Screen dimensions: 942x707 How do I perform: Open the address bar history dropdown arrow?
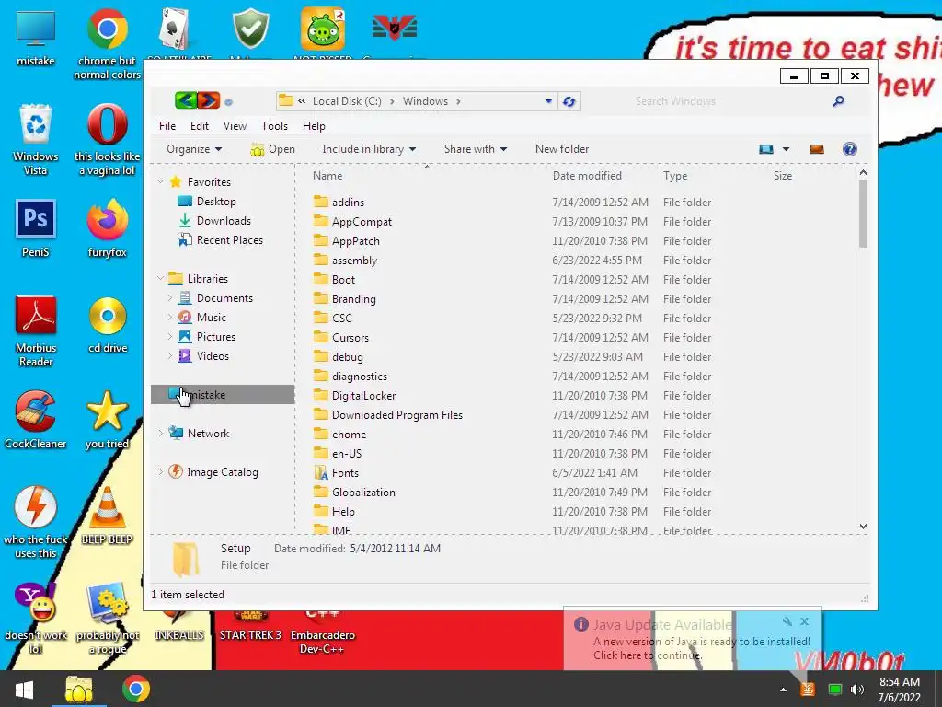tap(548, 101)
